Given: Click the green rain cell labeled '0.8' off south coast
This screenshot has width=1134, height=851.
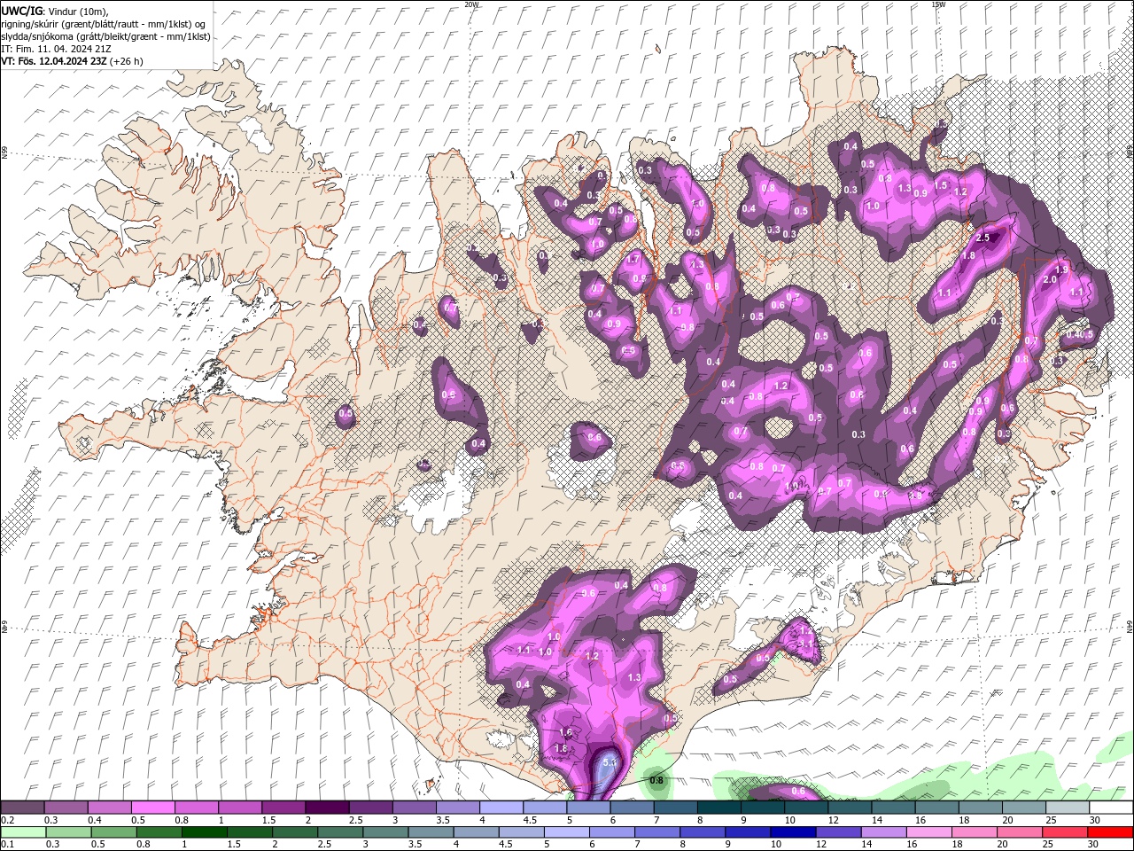Looking at the screenshot, I should coord(656,780).
